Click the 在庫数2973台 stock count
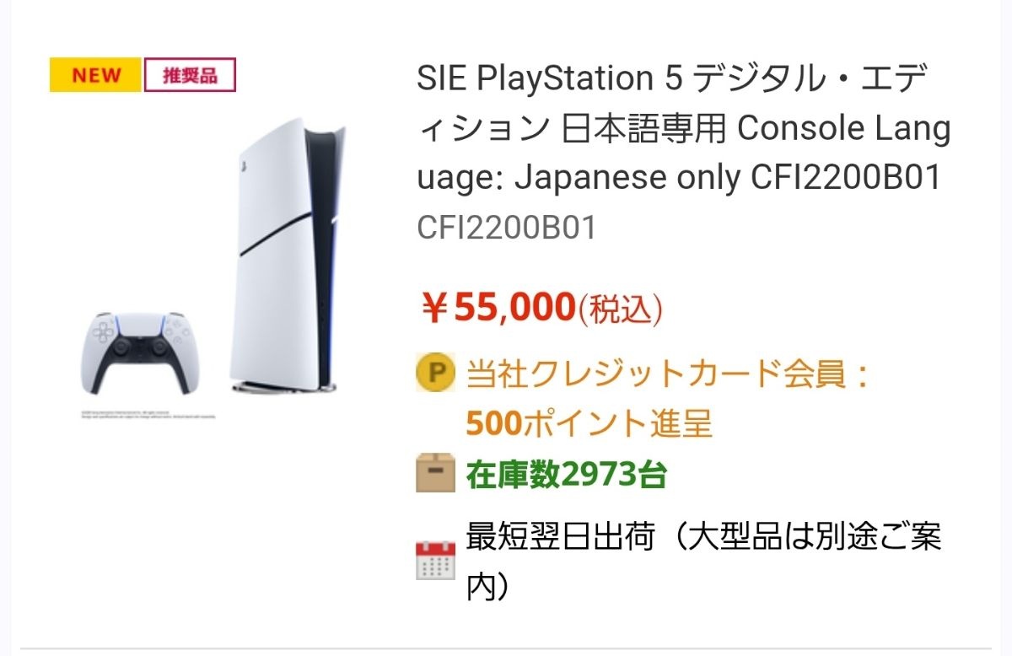1012x656 pixels. tap(566, 476)
